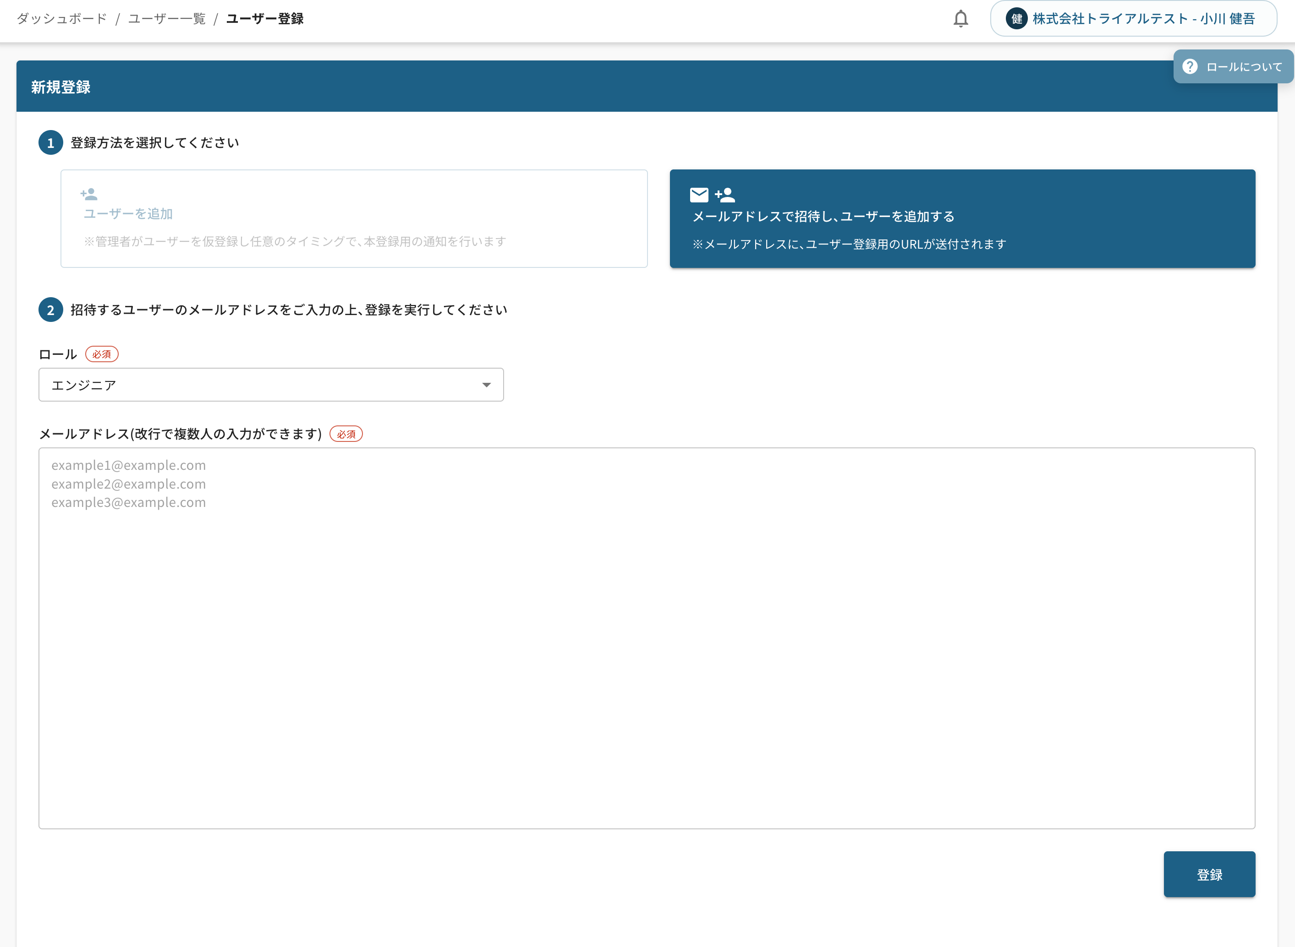
Task: Click the step 2 number badge
Action: tap(50, 310)
